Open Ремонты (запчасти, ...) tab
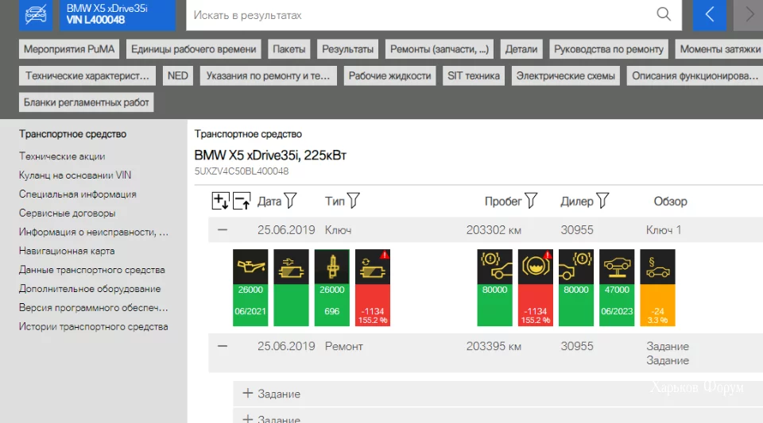Viewport: 763px width, 423px height. [440, 49]
